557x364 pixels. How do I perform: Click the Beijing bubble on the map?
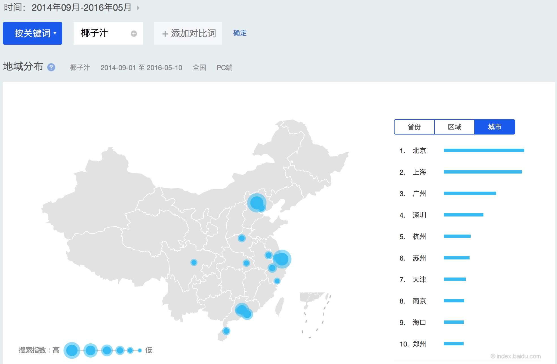pyautogui.click(x=256, y=203)
